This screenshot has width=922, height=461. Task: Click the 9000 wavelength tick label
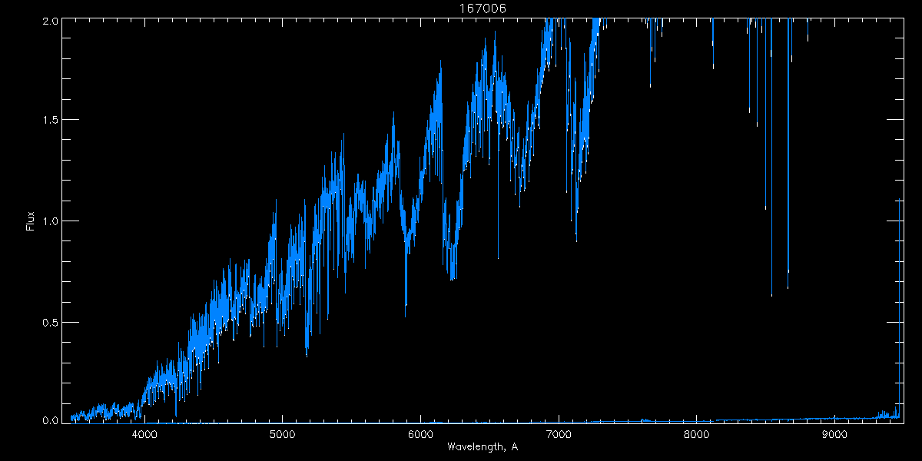834,434
